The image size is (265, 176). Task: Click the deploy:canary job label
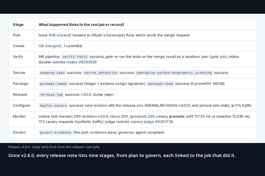pyautogui.click(x=53, y=106)
